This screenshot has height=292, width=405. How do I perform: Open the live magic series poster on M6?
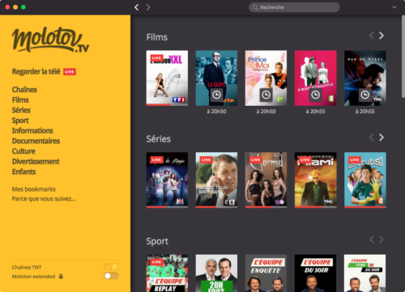tap(167, 180)
